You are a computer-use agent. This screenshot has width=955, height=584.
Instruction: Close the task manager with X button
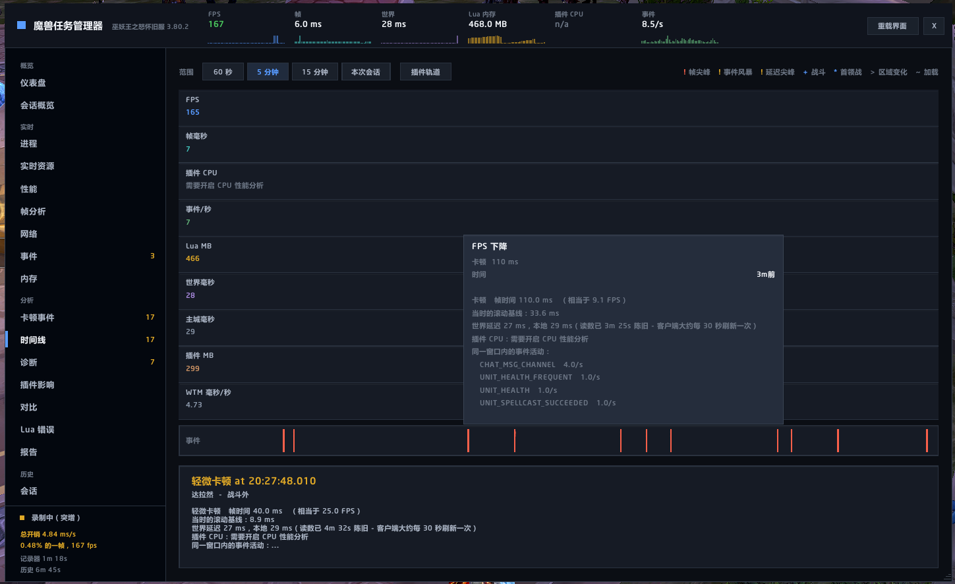tap(934, 26)
